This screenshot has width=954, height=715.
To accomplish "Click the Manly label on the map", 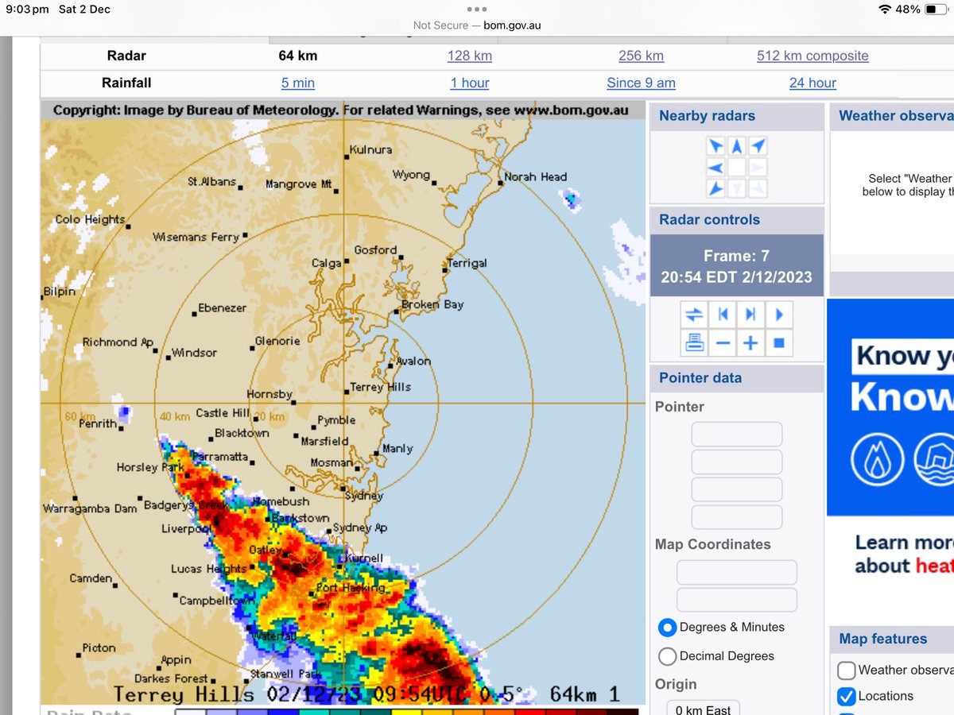I will click(397, 449).
